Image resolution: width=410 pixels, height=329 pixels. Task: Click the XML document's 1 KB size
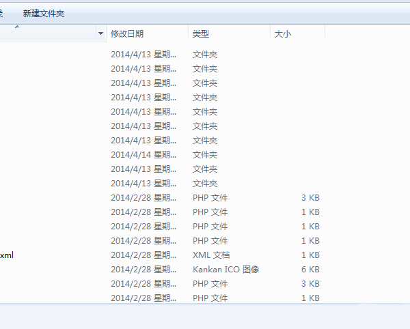point(310,255)
